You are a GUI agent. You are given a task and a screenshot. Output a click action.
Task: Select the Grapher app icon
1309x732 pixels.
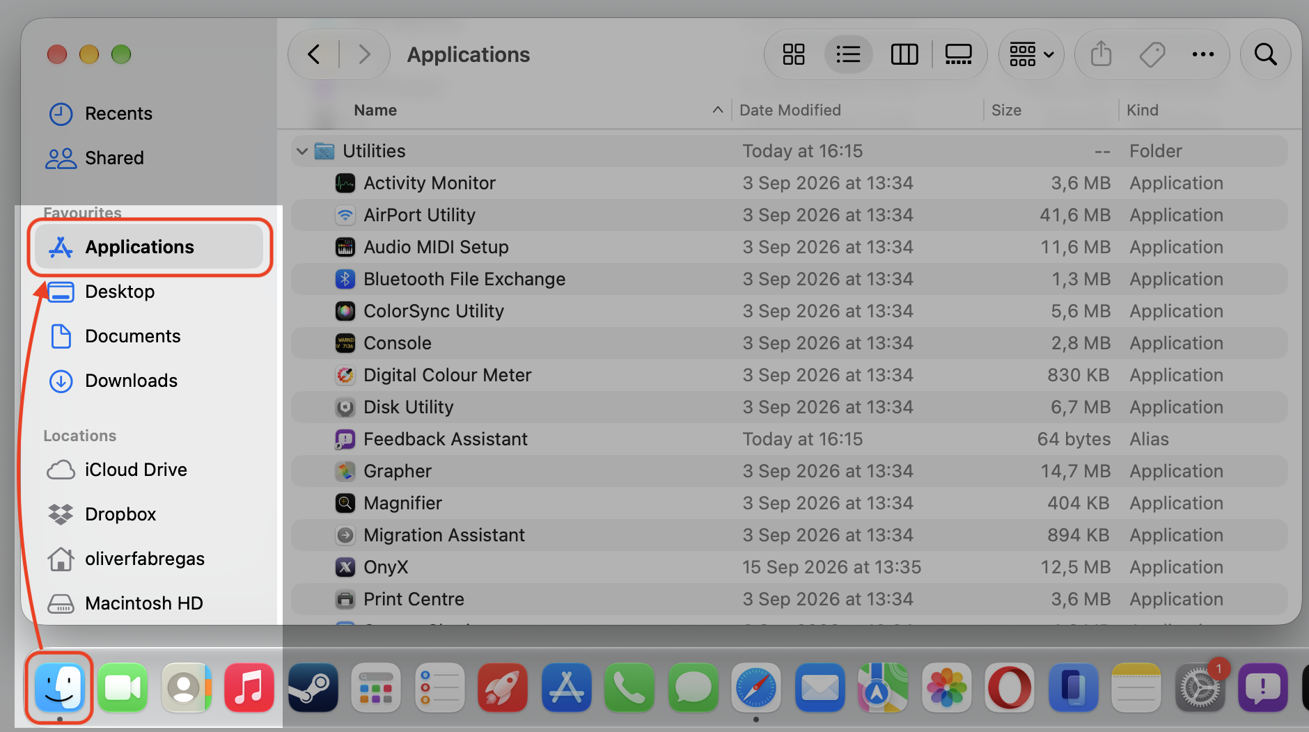click(x=345, y=471)
